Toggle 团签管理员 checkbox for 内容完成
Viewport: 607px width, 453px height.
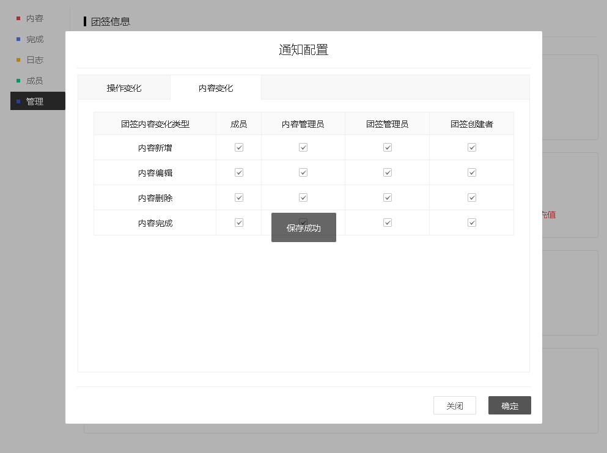click(388, 223)
